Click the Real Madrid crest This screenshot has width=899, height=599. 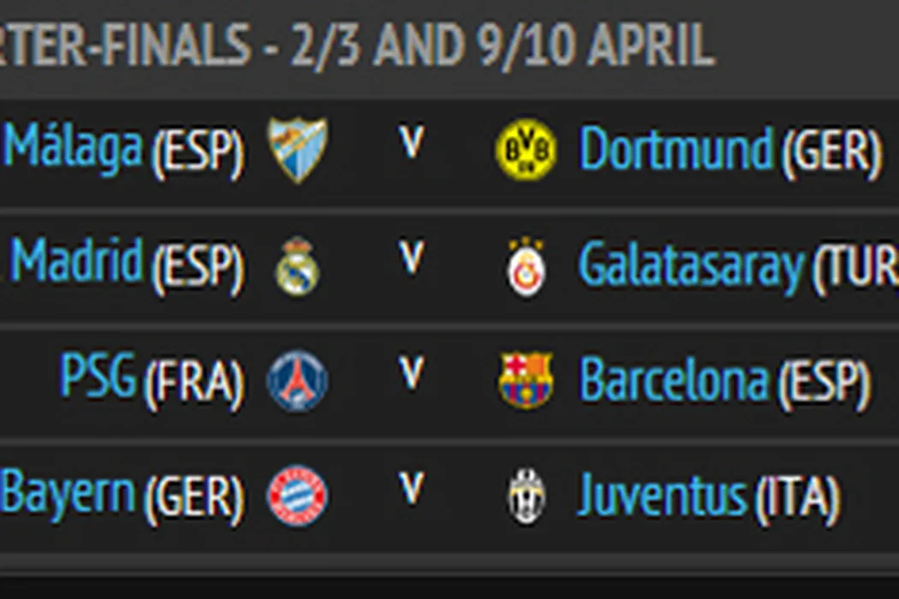(297, 266)
